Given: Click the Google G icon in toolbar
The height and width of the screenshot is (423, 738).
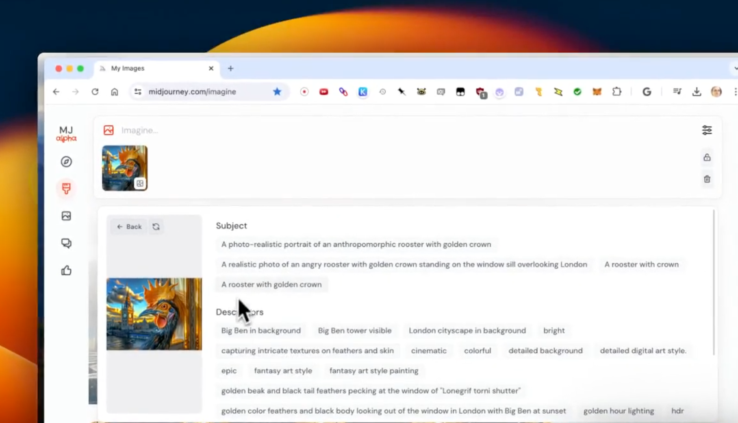Looking at the screenshot, I should (x=647, y=92).
